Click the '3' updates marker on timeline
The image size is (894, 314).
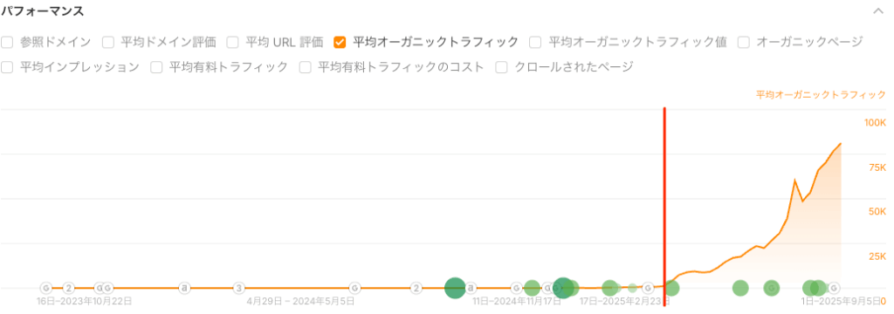pyautogui.click(x=239, y=288)
